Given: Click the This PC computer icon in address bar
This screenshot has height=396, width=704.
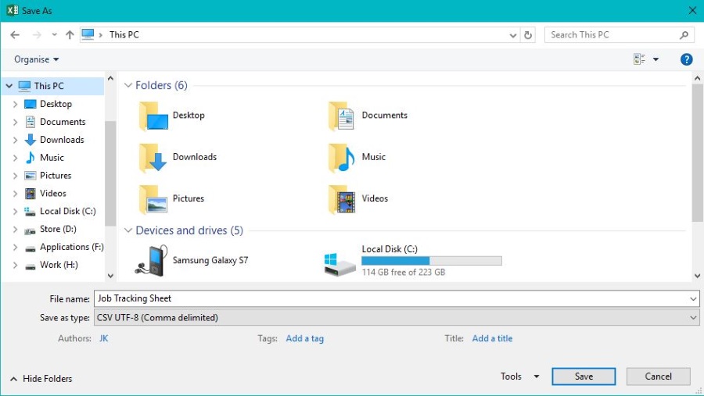Looking at the screenshot, I should (x=88, y=34).
